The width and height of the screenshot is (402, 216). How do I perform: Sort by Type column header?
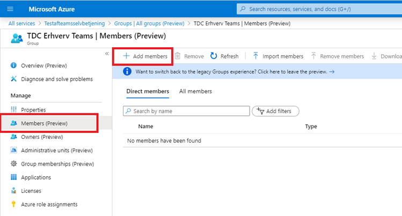(x=311, y=126)
